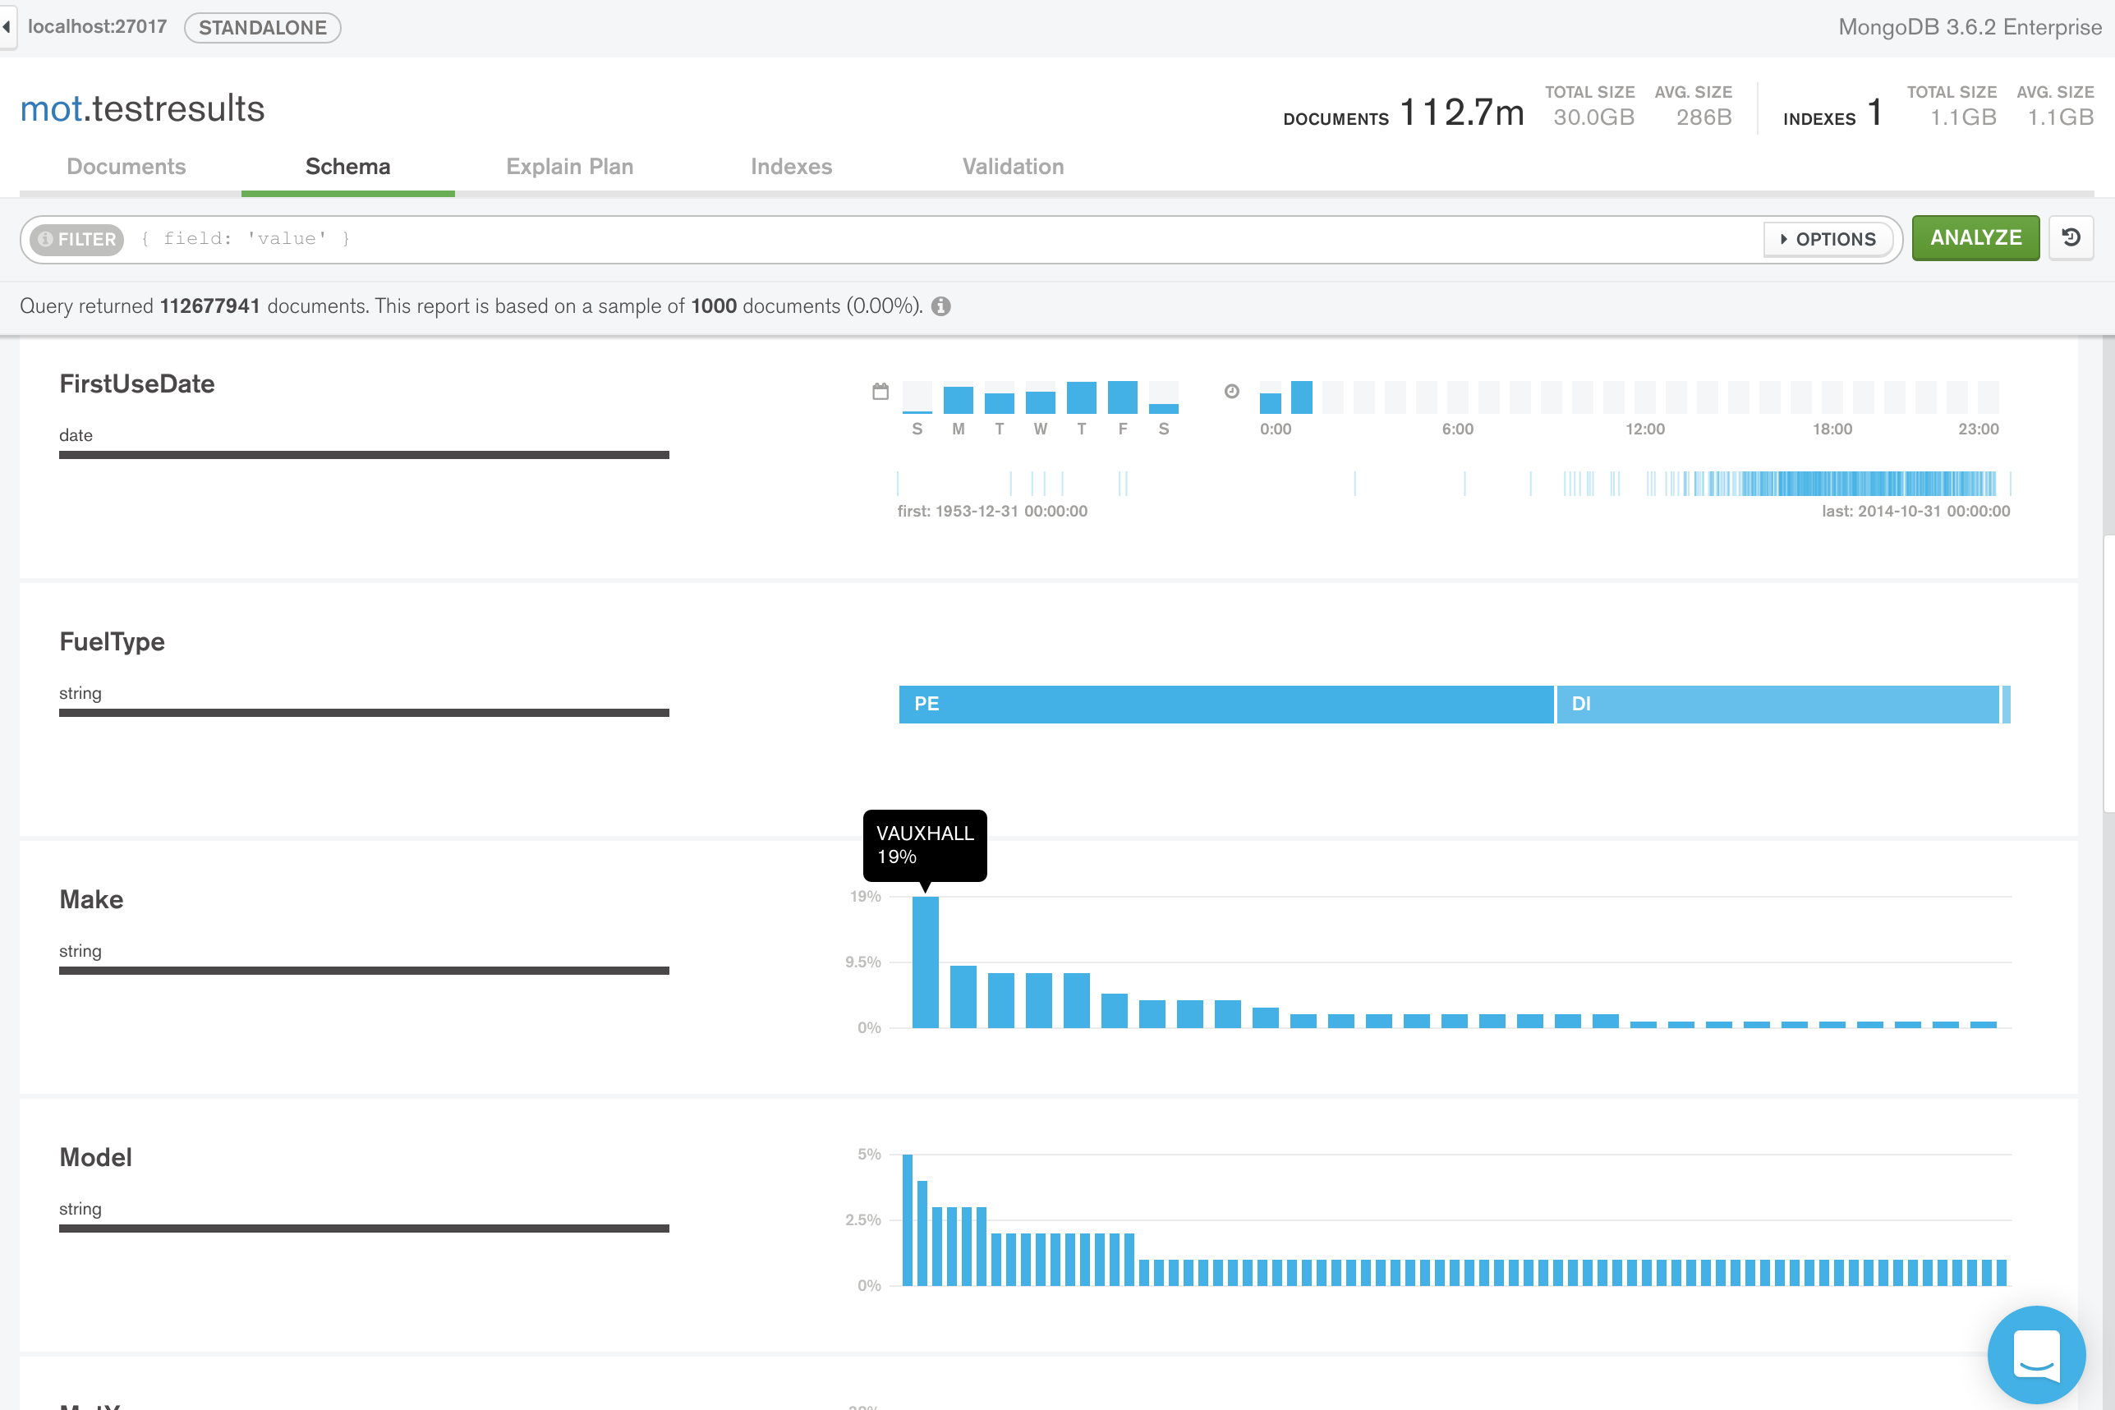The height and width of the screenshot is (1410, 2115).
Task: Expand the query OPTIONS
Action: (1828, 239)
